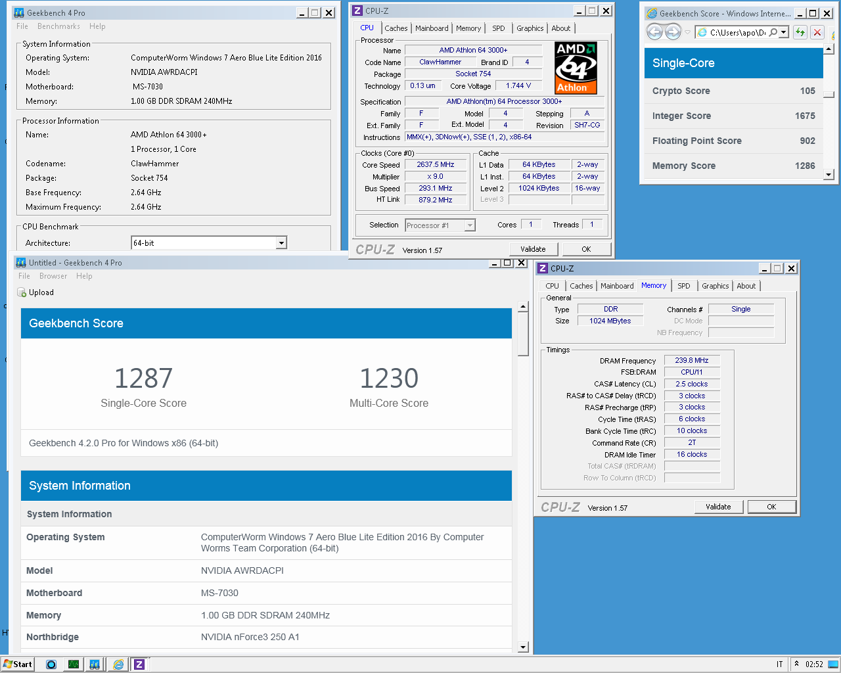Screen dimensions: 841x673
Task: Click Validate in CPU-Z Memory window
Action: tap(718, 507)
